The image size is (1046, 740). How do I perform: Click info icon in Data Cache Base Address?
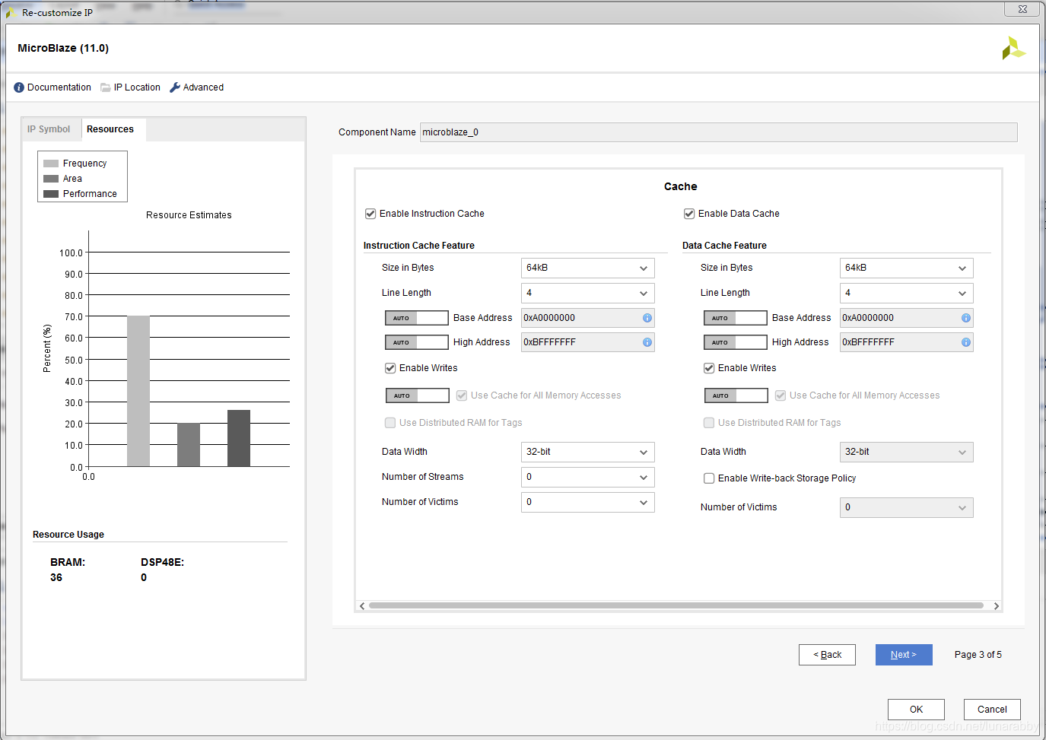point(966,318)
